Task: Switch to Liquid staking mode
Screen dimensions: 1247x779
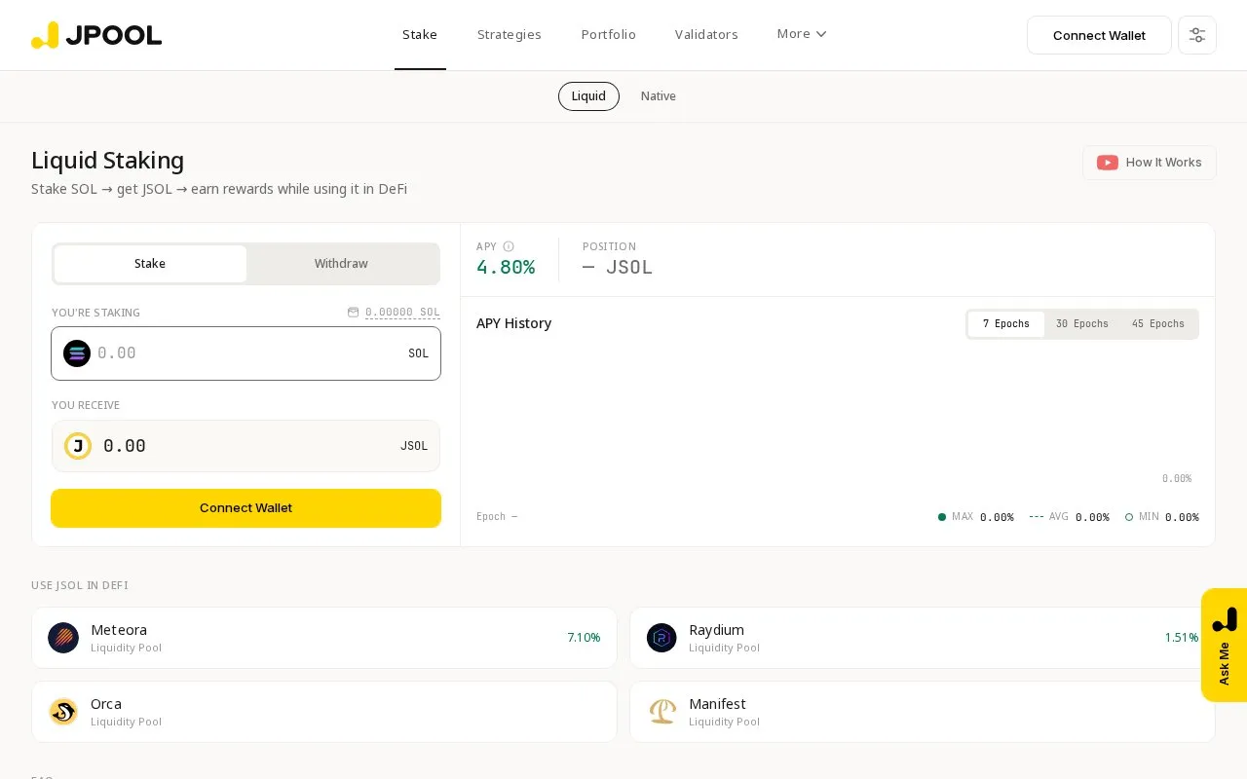Action: click(588, 96)
